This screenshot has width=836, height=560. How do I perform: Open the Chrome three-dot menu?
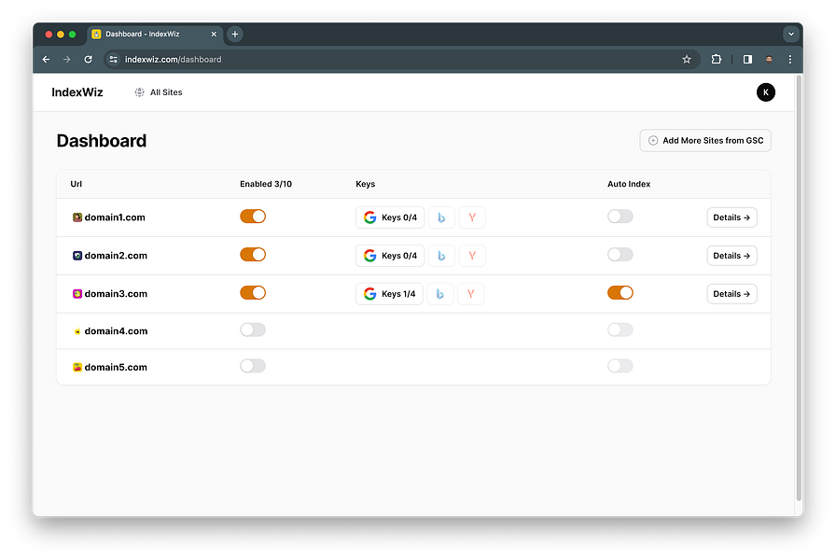click(x=789, y=59)
